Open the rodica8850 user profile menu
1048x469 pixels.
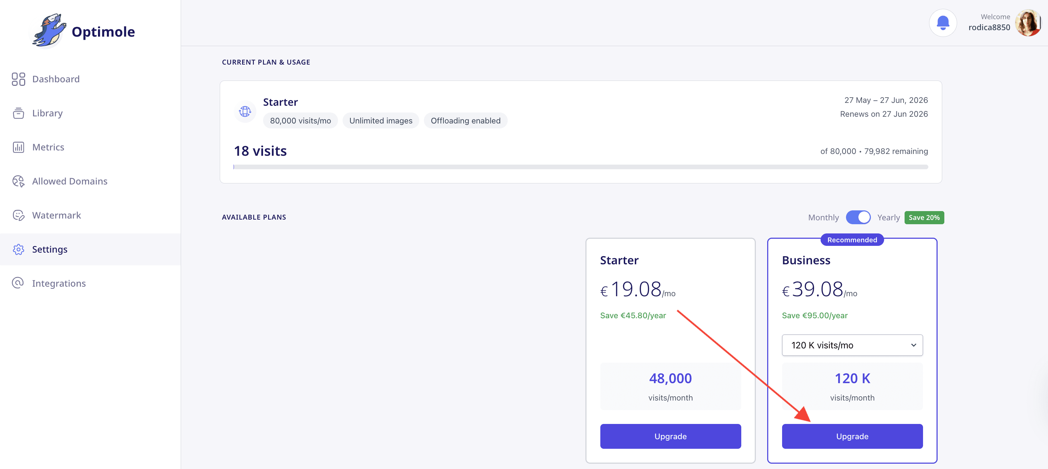click(1028, 23)
